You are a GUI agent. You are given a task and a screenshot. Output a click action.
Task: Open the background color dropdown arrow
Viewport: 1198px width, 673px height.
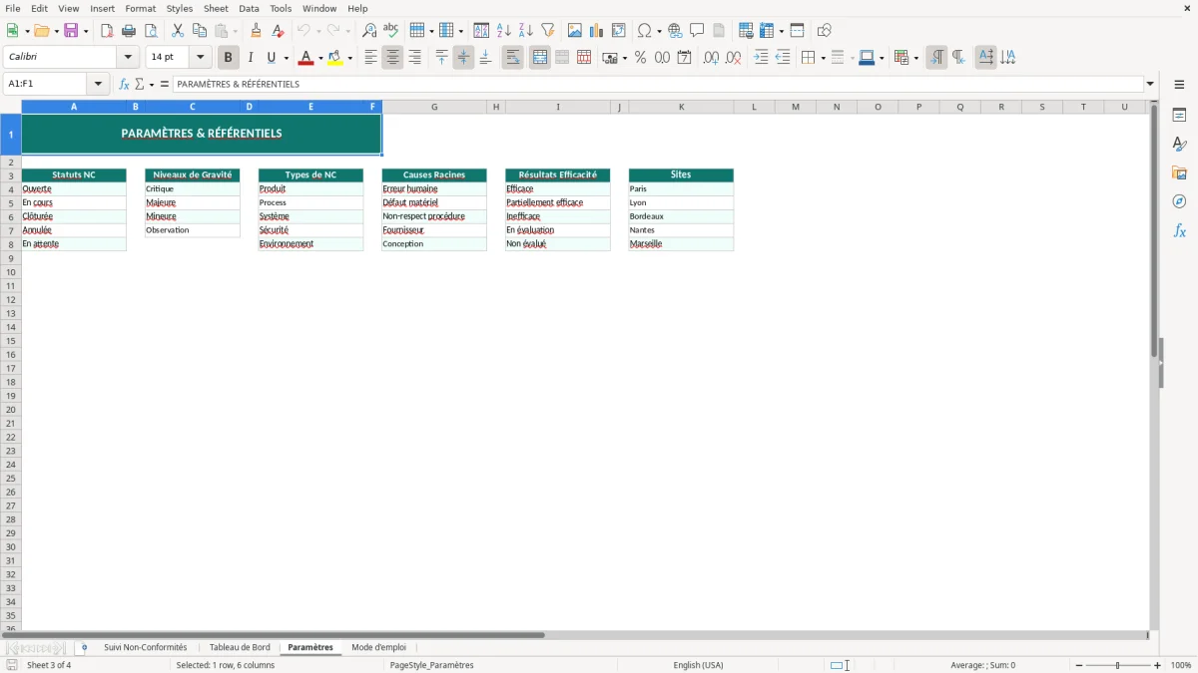click(350, 58)
